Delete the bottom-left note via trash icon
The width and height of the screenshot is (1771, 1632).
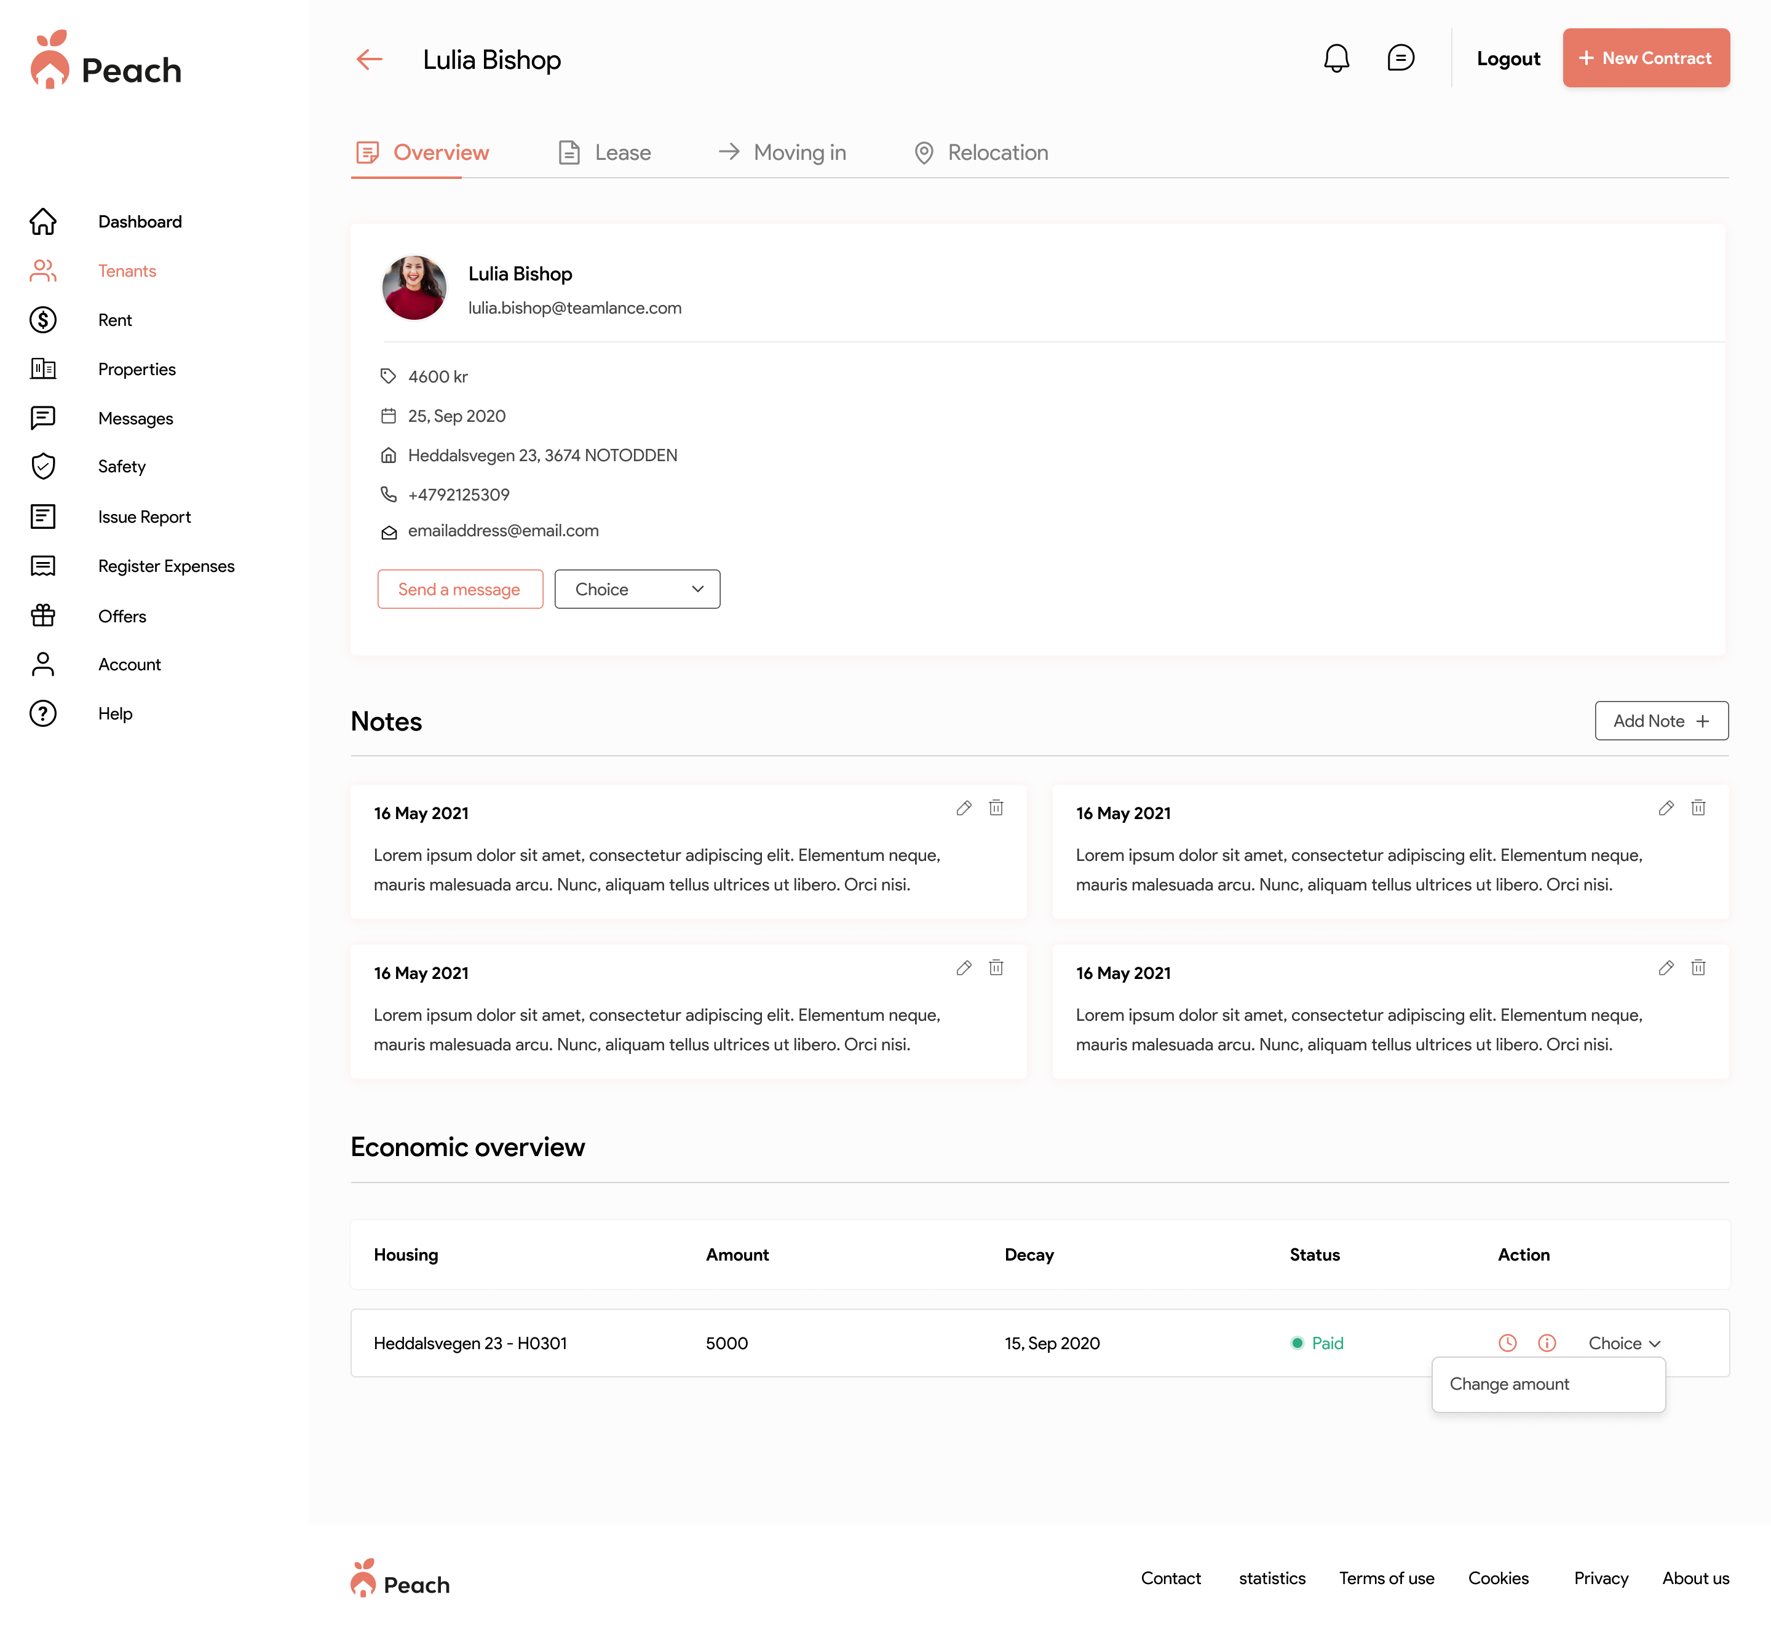[x=996, y=968]
